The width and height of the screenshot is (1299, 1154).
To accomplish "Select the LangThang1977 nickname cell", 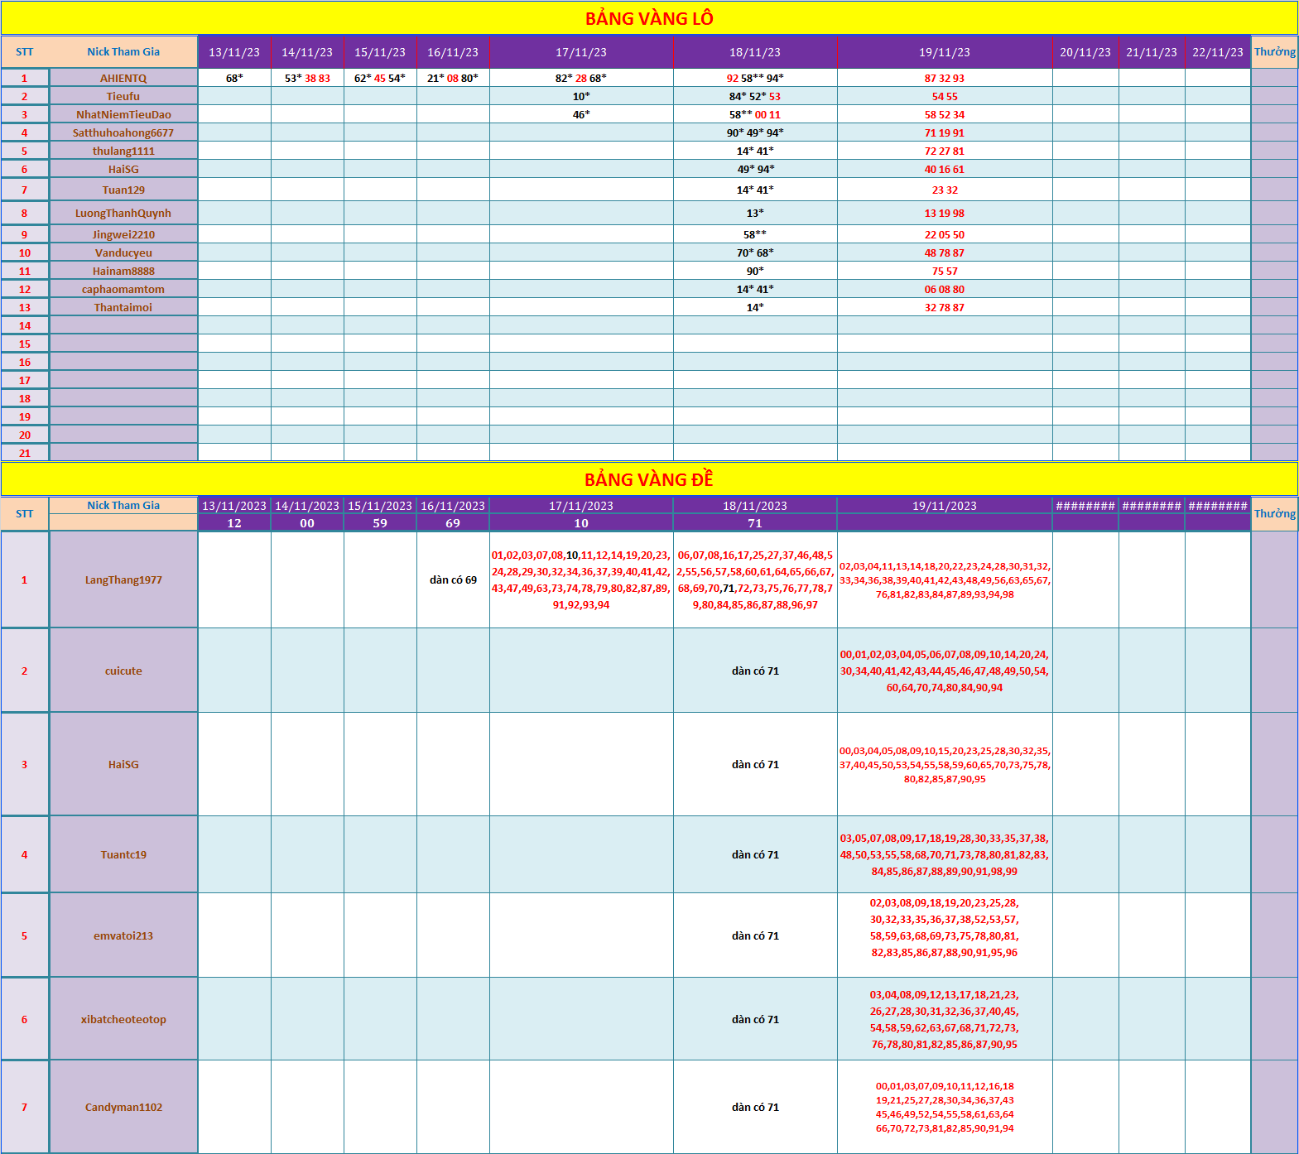I will point(123,579).
